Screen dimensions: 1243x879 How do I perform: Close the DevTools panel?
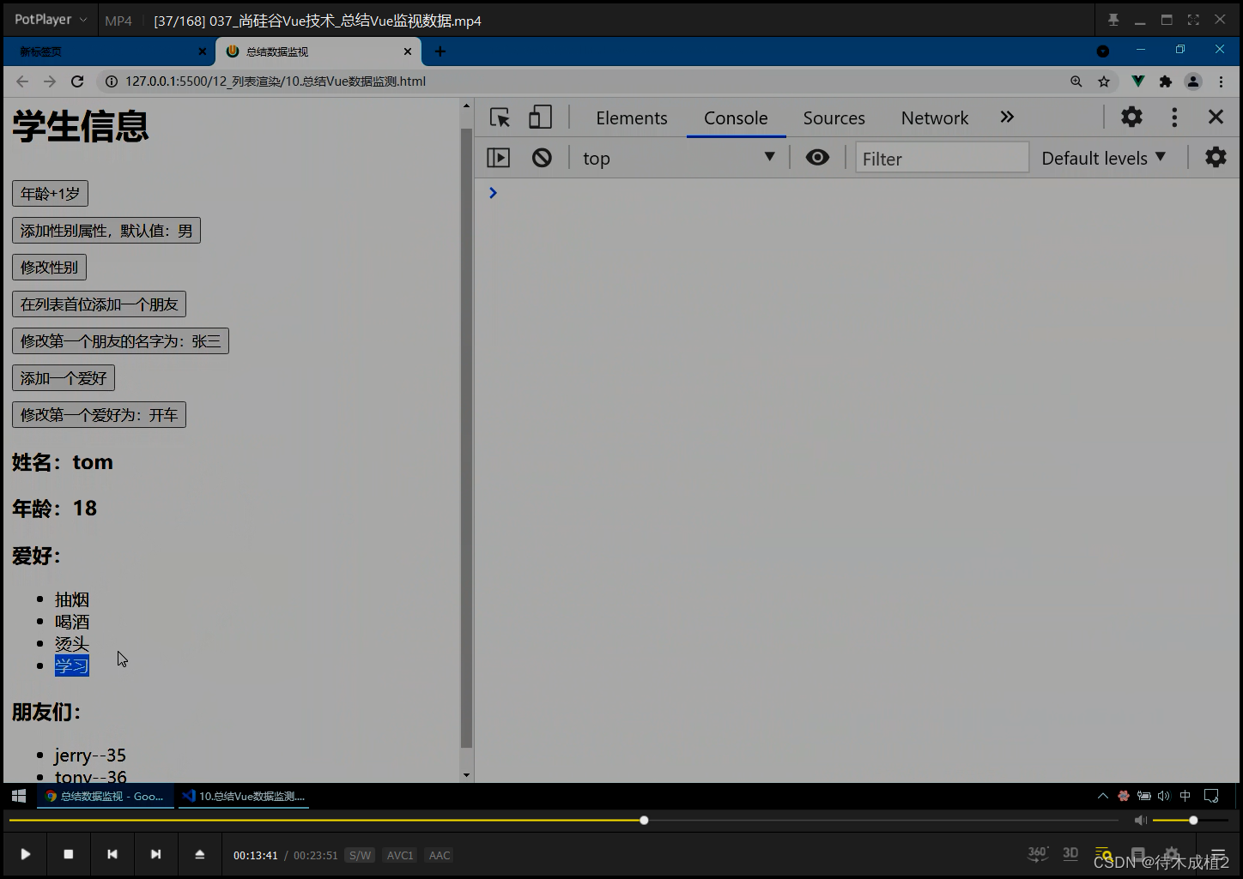click(x=1216, y=117)
